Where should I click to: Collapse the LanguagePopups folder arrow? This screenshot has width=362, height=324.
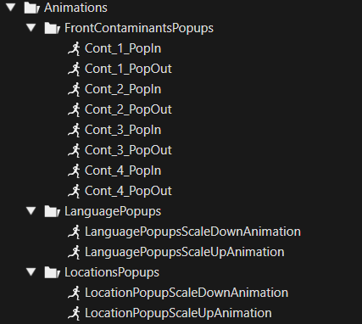[x=31, y=210]
